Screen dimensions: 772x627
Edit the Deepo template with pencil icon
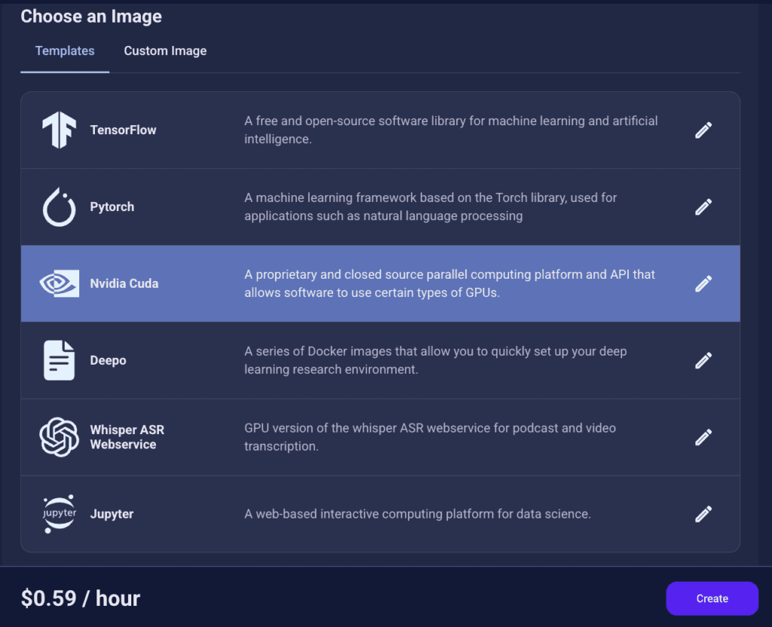click(x=703, y=360)
